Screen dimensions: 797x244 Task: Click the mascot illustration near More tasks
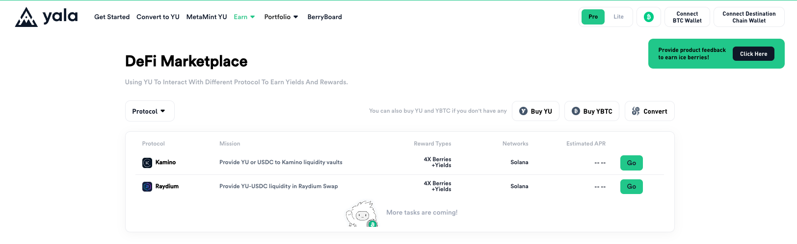coord(362,214)
